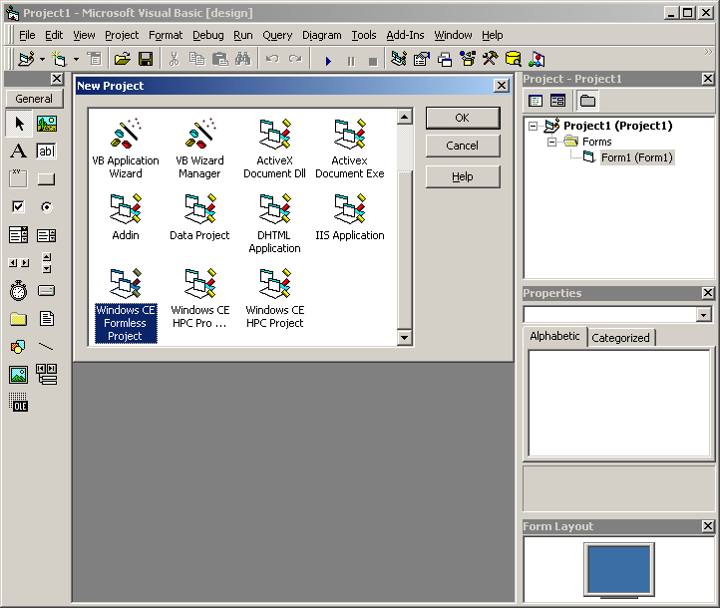Click Cancel in New Project dialog

[463, 146]
